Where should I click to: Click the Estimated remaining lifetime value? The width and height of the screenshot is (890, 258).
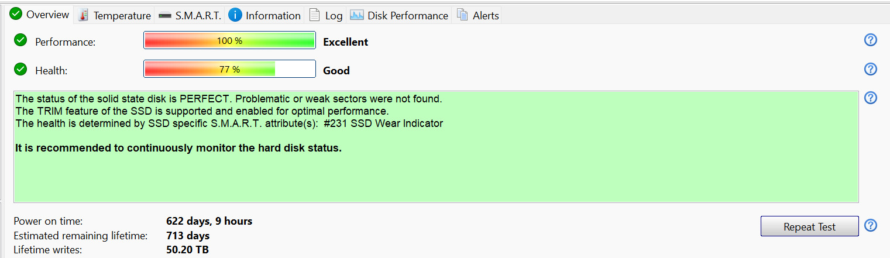pyautogui.click(x=188, y=236)
